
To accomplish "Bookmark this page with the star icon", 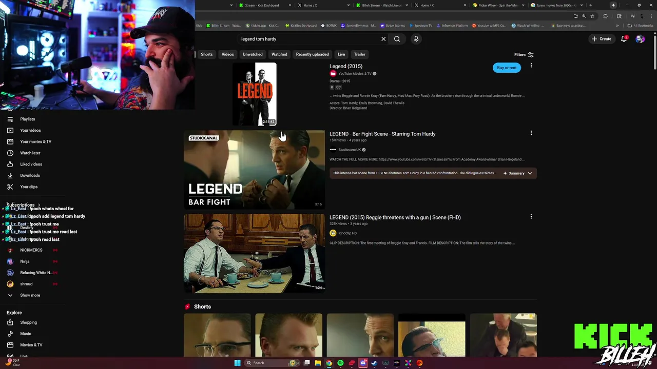I will 592,16.
